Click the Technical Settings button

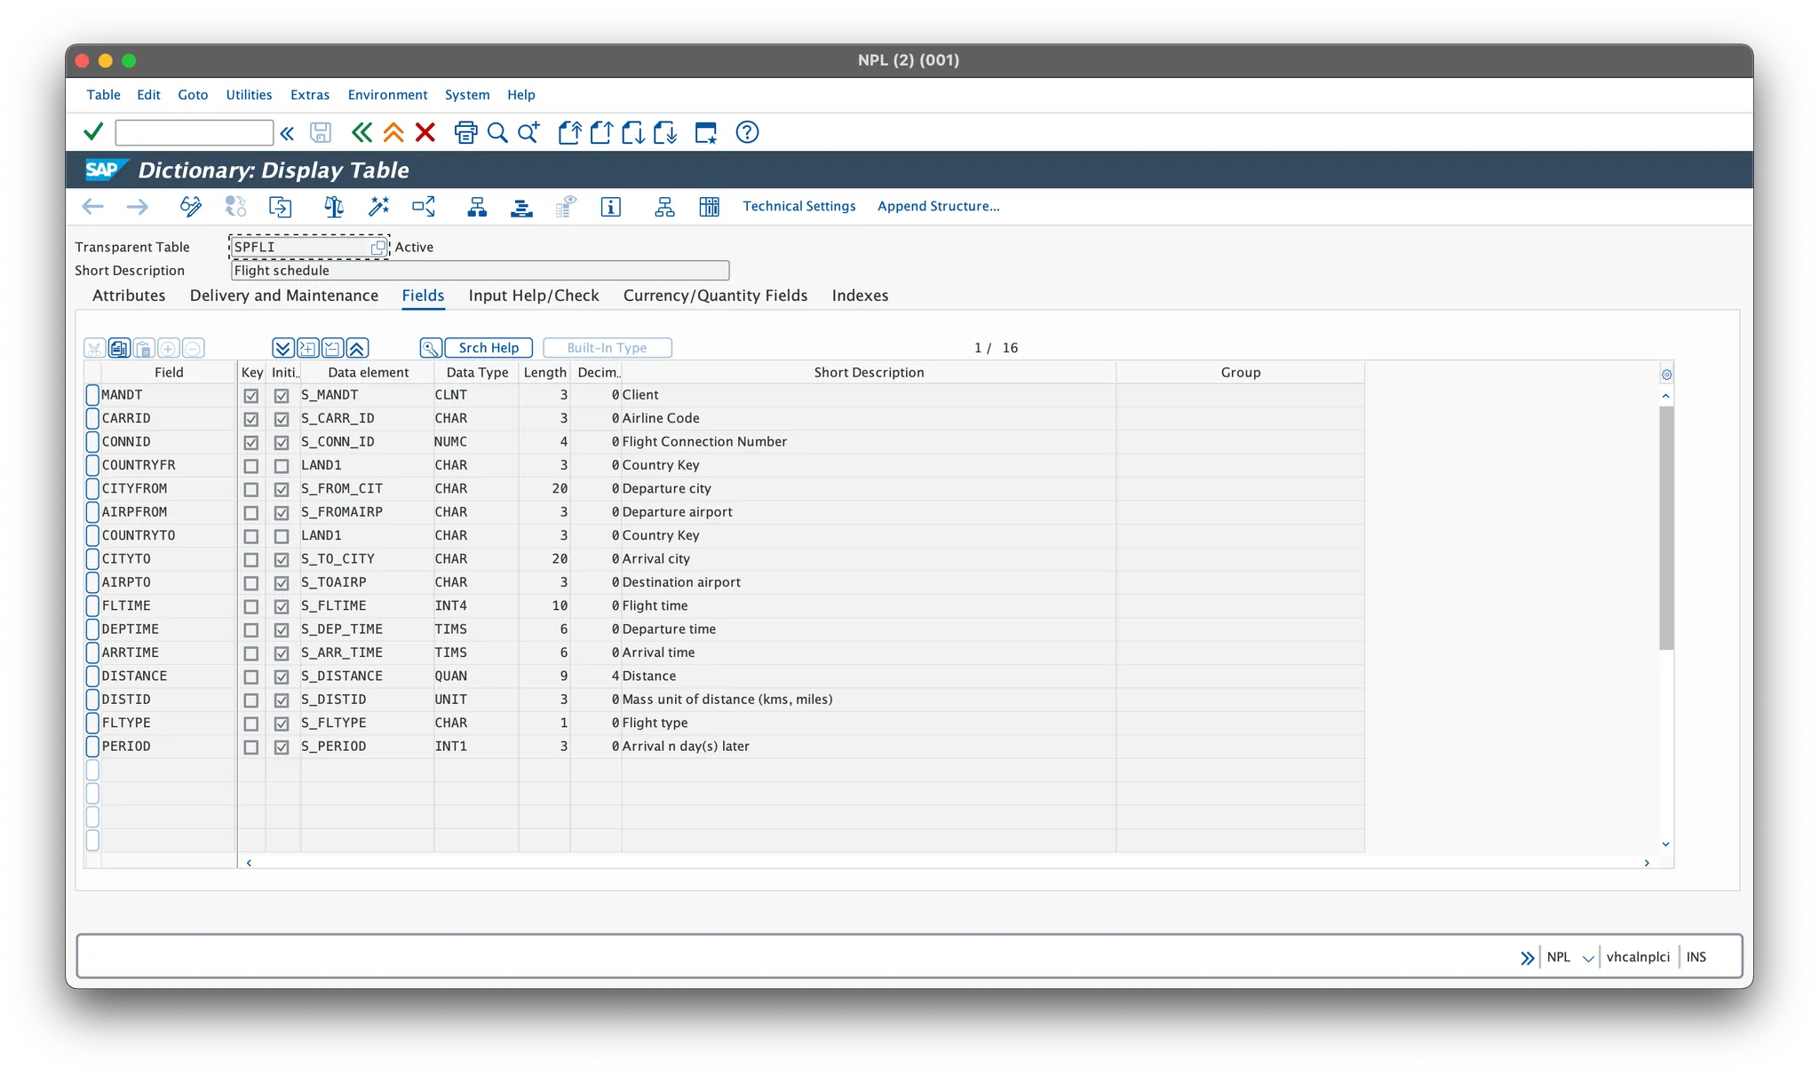coord(798,206)
